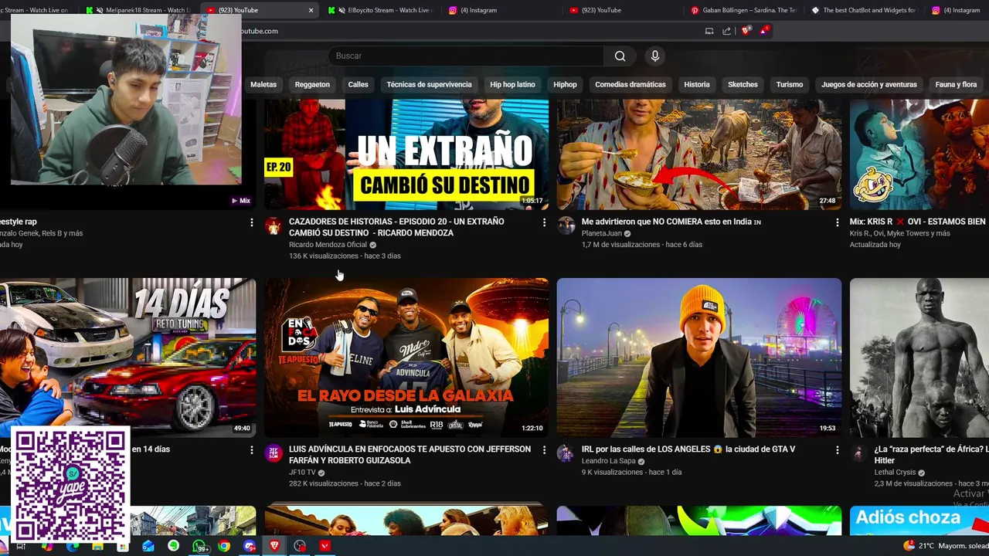This screenshot has width=989, height=556.
Task: Open Valorant icon in the taskbar
Action: click(325, 546)
